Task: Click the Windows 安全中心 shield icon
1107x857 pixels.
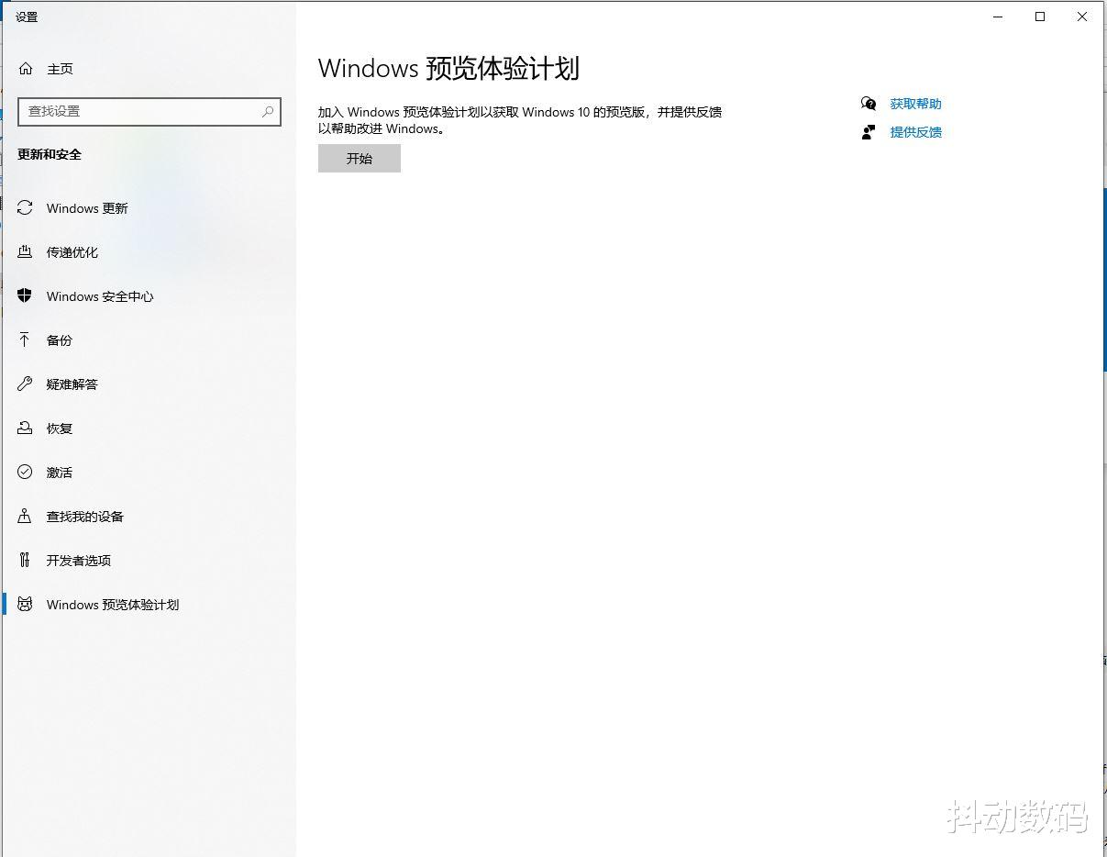Action: click(25, 296)
